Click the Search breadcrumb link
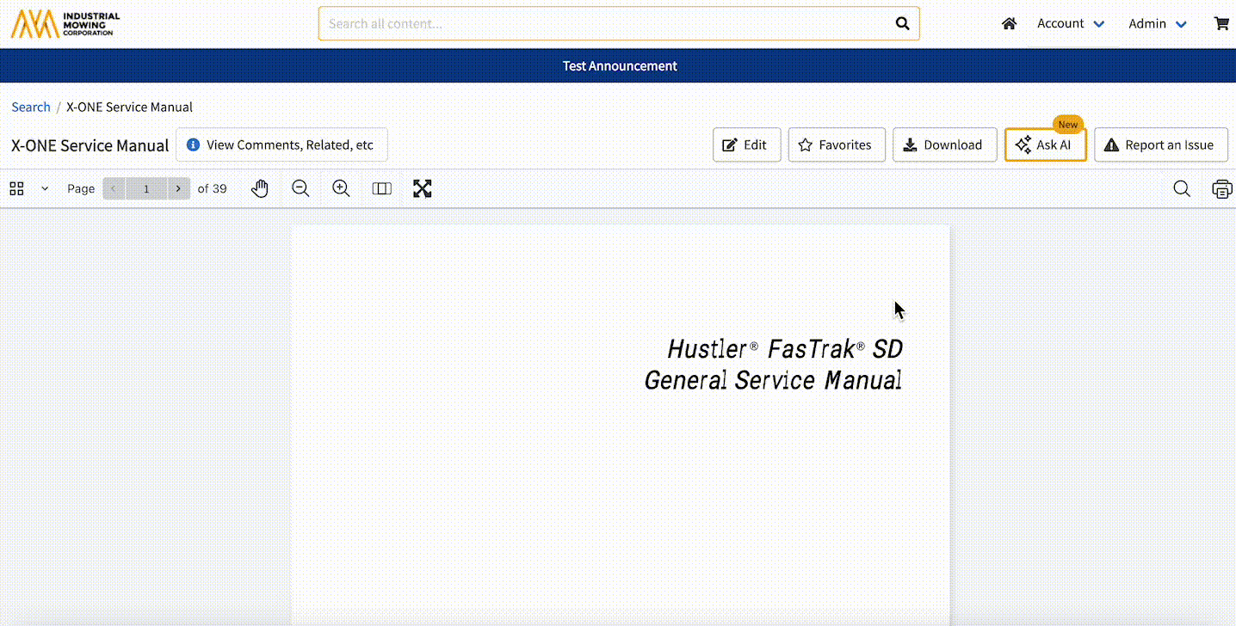Viewport: 1236px width, 626px height. [31, 107]
